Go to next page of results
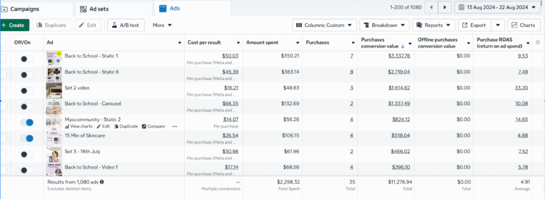 pyautogui.click(x=444, y=7)
